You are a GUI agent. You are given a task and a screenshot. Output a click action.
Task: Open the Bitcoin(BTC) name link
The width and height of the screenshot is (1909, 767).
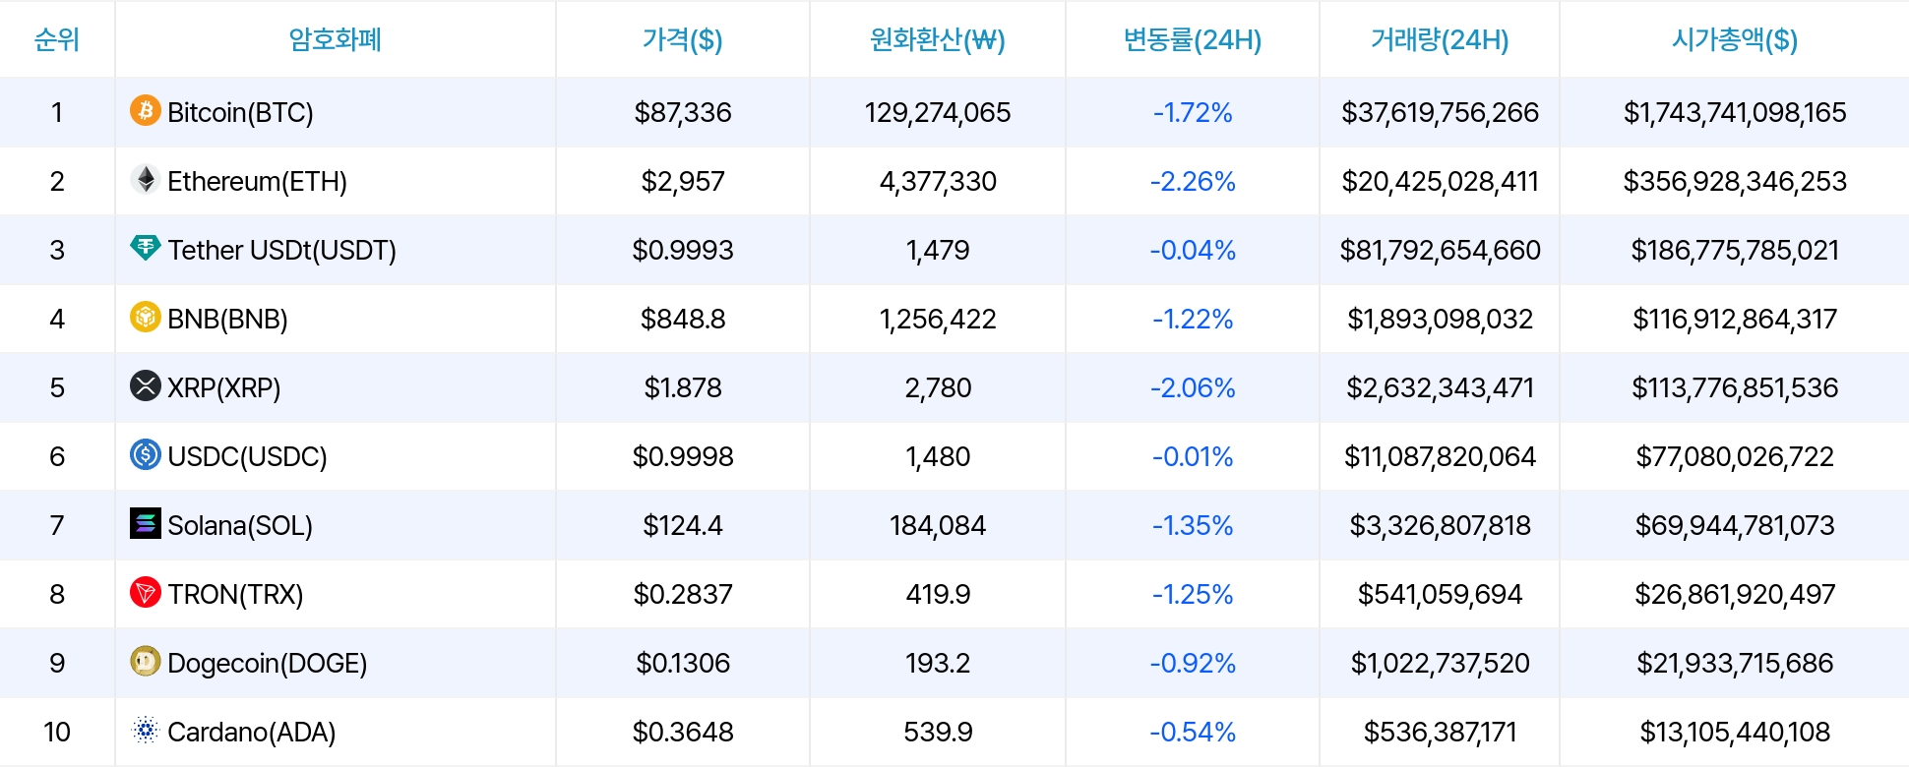pyautogui.click(x=240, y=112)
